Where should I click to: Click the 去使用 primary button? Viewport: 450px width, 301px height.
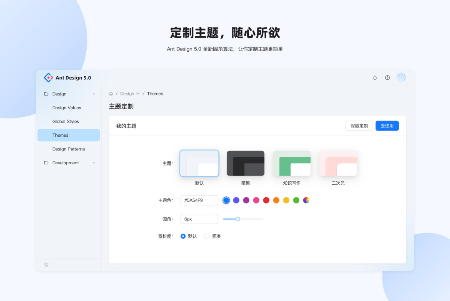(387, 126)
